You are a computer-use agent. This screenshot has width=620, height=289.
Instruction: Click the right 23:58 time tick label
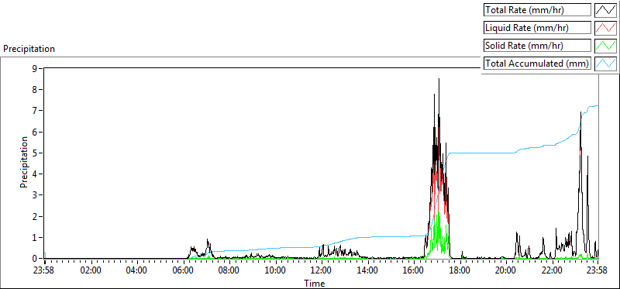point(597,271)
